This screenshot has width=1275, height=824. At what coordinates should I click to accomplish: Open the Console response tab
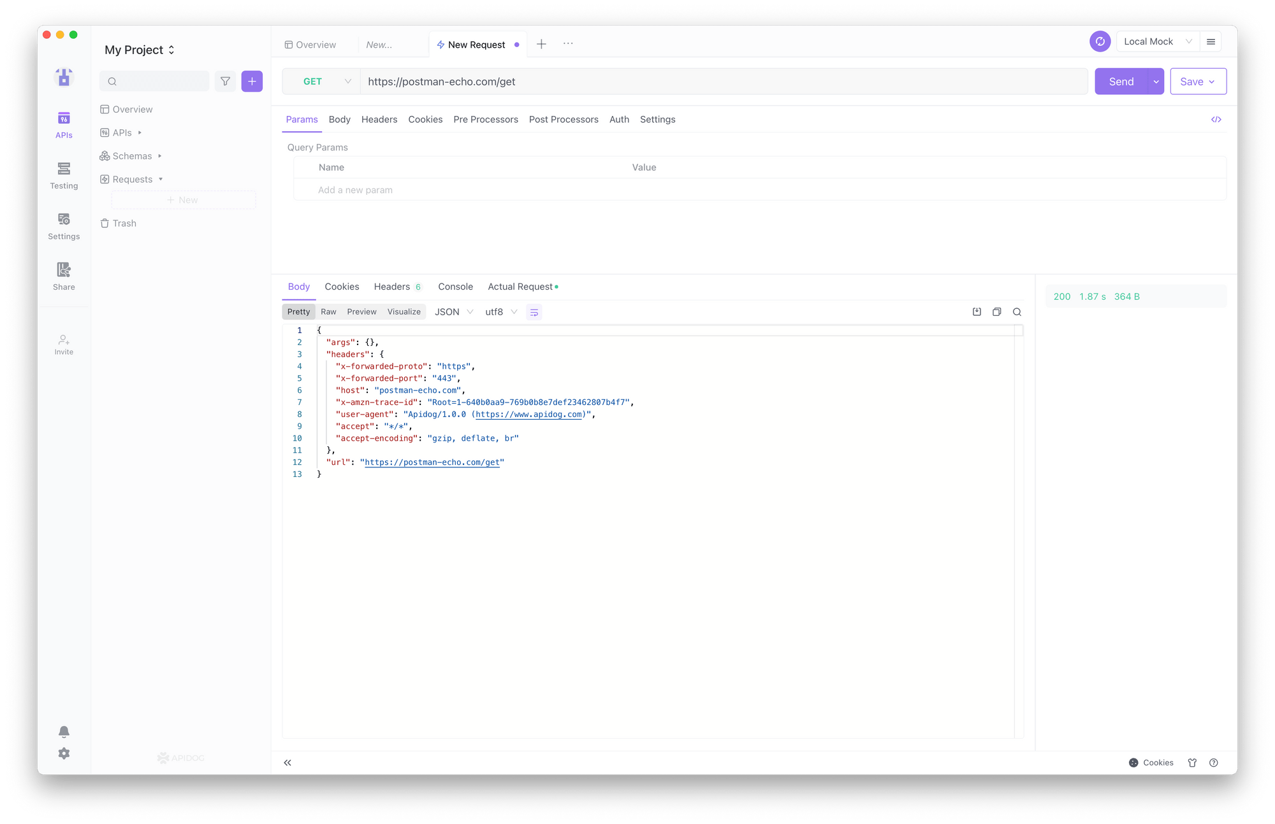(455, 287)
